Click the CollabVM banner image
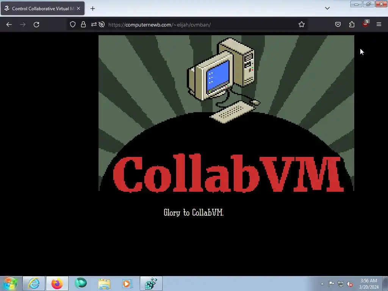The height and width of the screenshot is (291, 388). click(227, 113)
